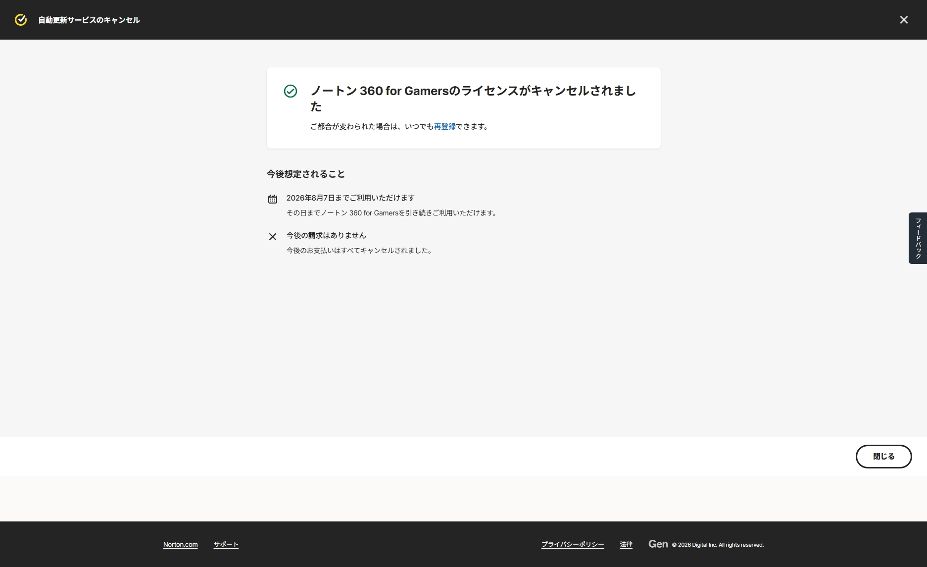Click the 閉じる button
Viewport: 927px width, 567px height.
883,457
